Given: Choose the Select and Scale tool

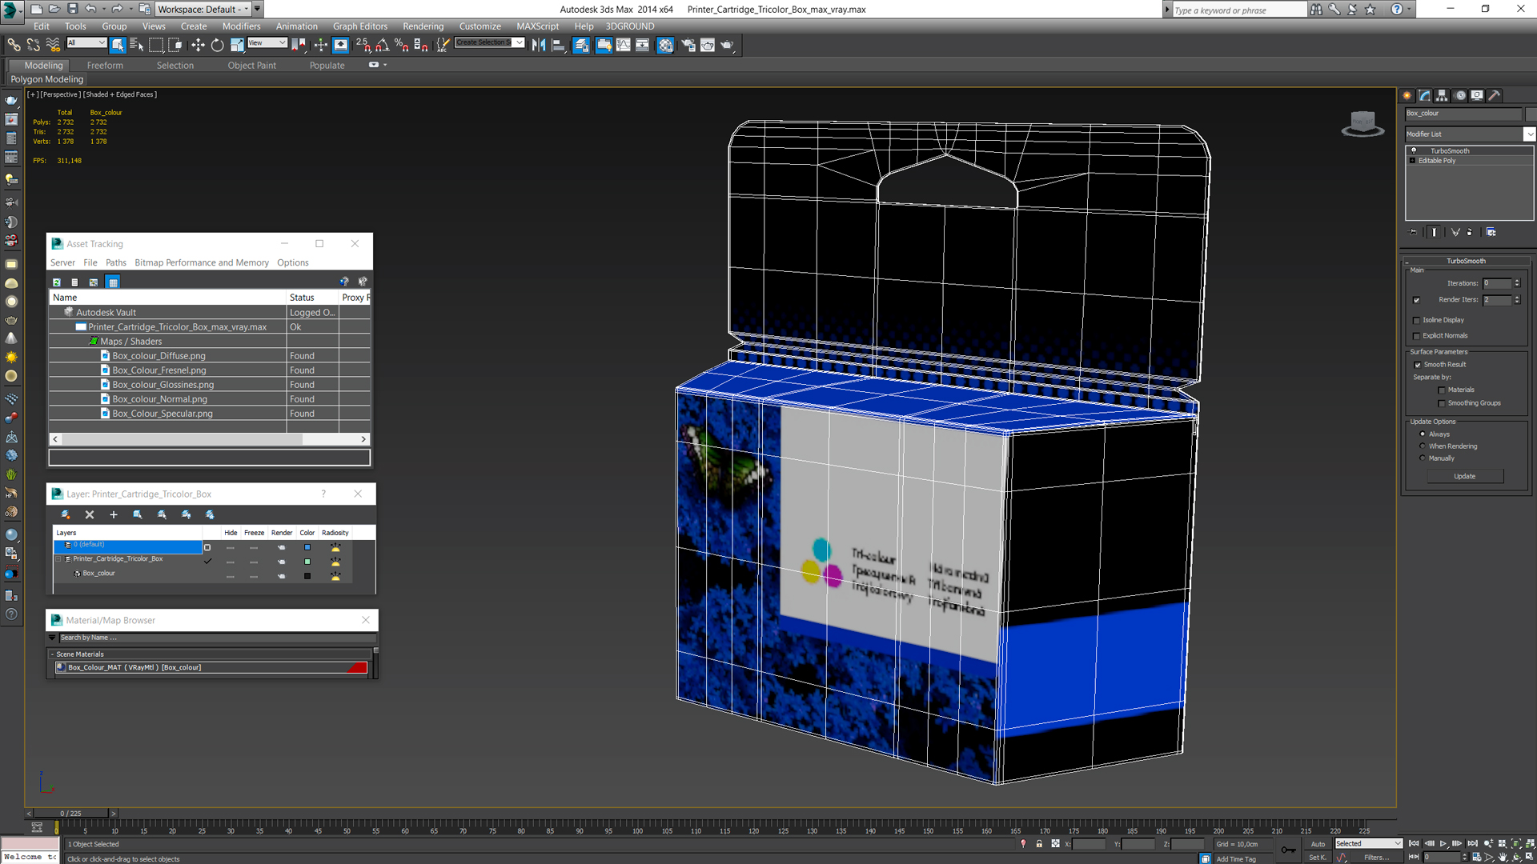Looking at the screenshot, I should point(237,46).
